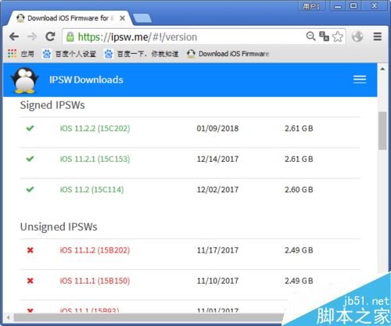Click the red X for iOS 11.1.1
This screenshot has height=326, width=391.
[30, 281]
